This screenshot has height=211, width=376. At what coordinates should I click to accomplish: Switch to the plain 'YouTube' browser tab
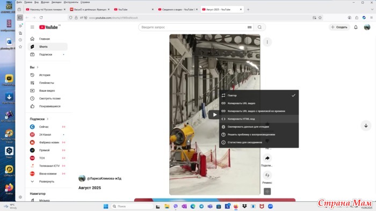134,10
